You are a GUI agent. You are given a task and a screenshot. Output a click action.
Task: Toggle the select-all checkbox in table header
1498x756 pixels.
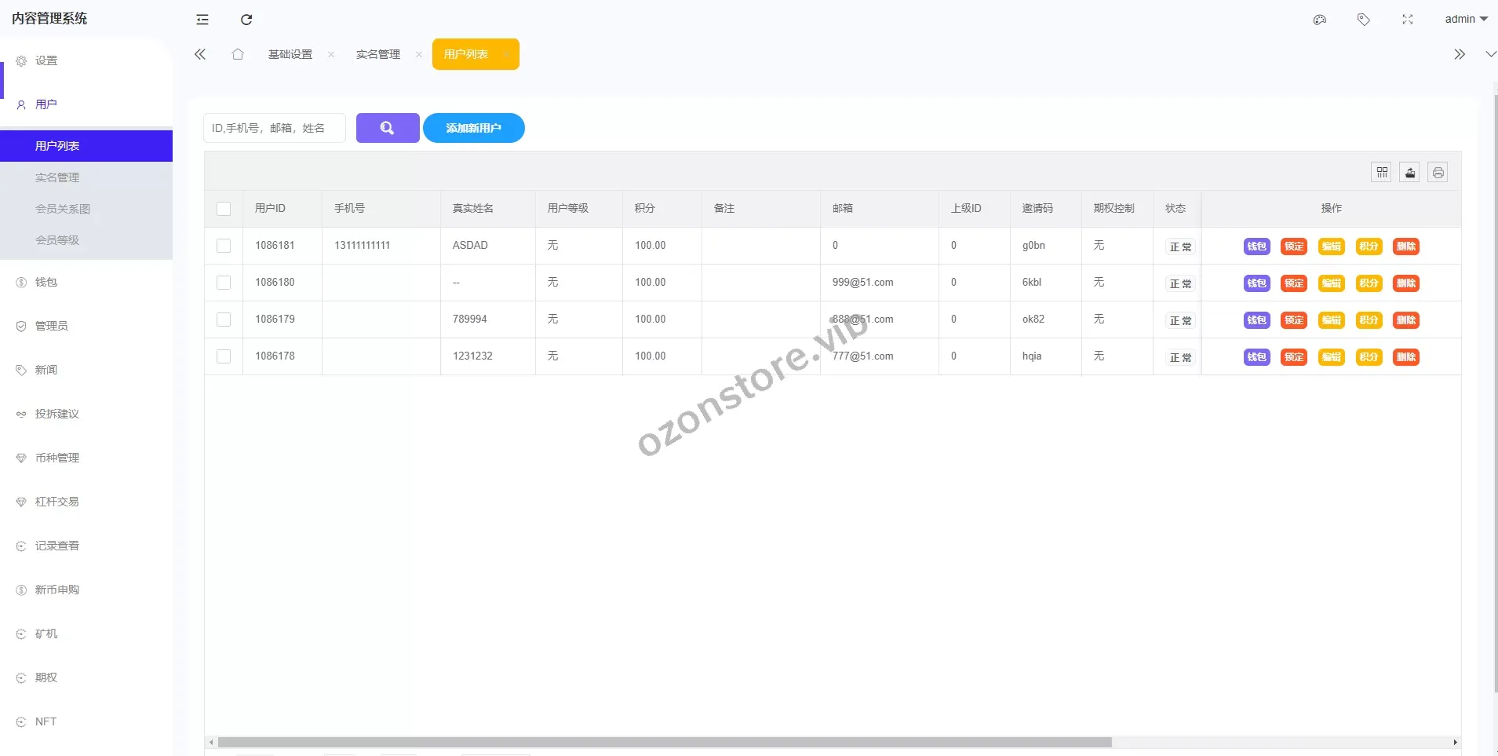[224, 209]
